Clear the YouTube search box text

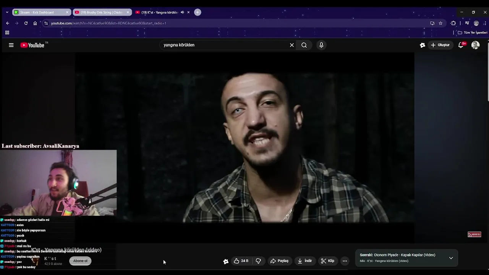pyautogui.click(x=292, y=45)
